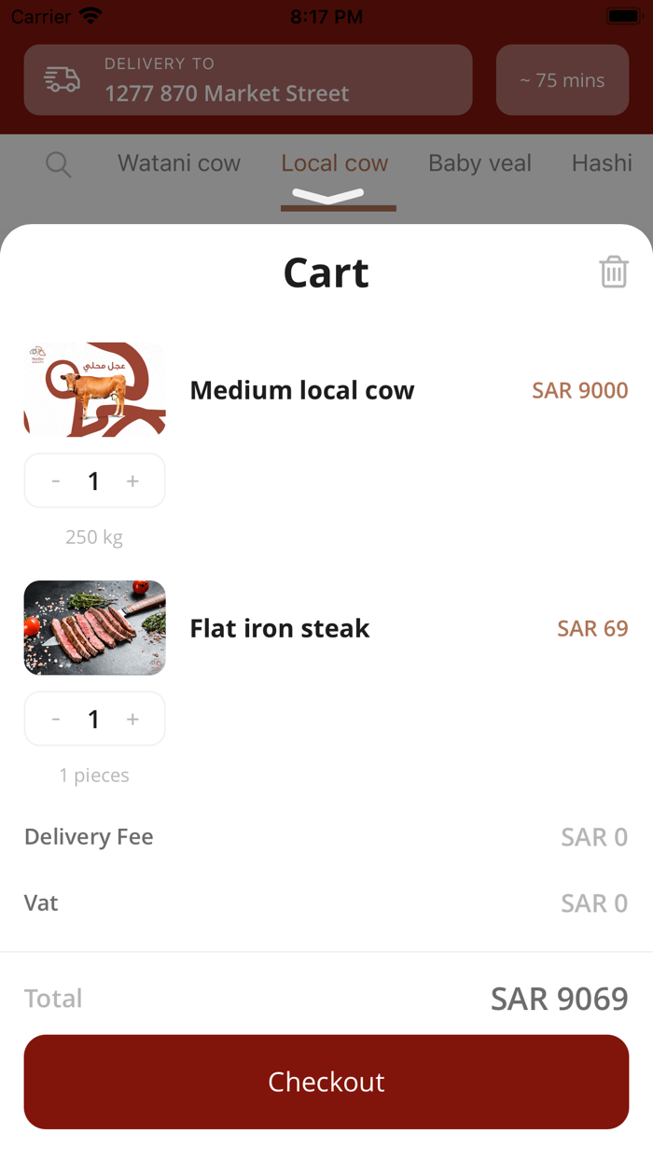
Task: Open the delivery address selector
Action: [248, 80]
